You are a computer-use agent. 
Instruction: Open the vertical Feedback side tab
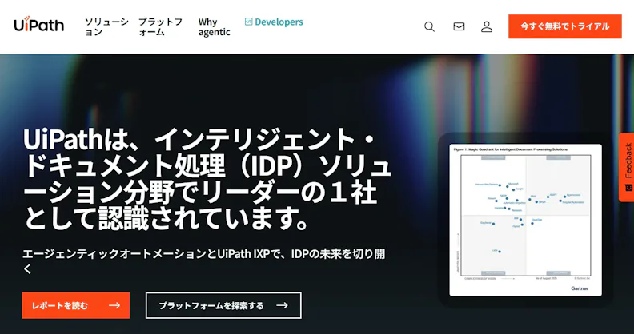tap(626, 167)
